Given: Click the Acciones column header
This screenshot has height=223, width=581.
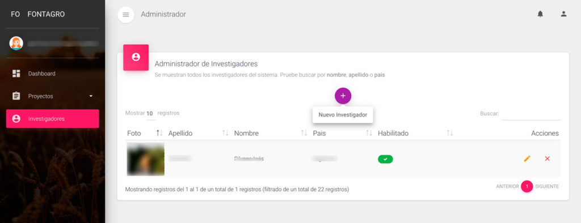Looking at the screenshot, I should coord(545,133).
